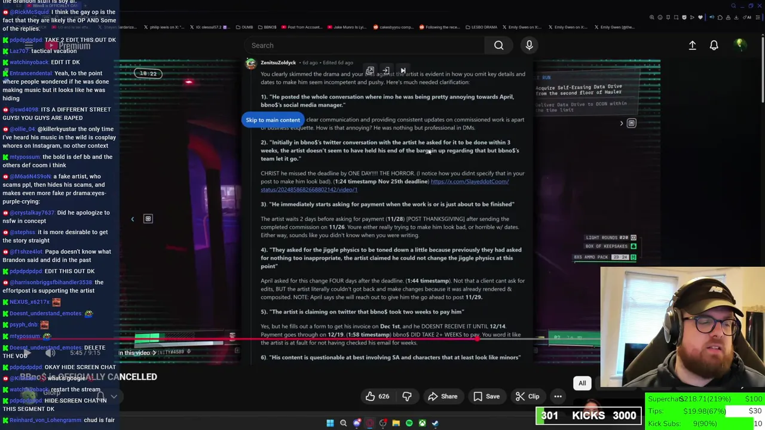Open the BBNO$ bookmarks folder

(267, 27)
